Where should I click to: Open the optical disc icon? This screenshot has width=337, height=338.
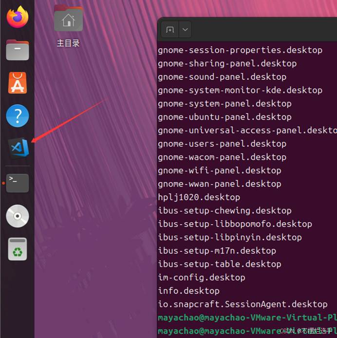(18, 216)
